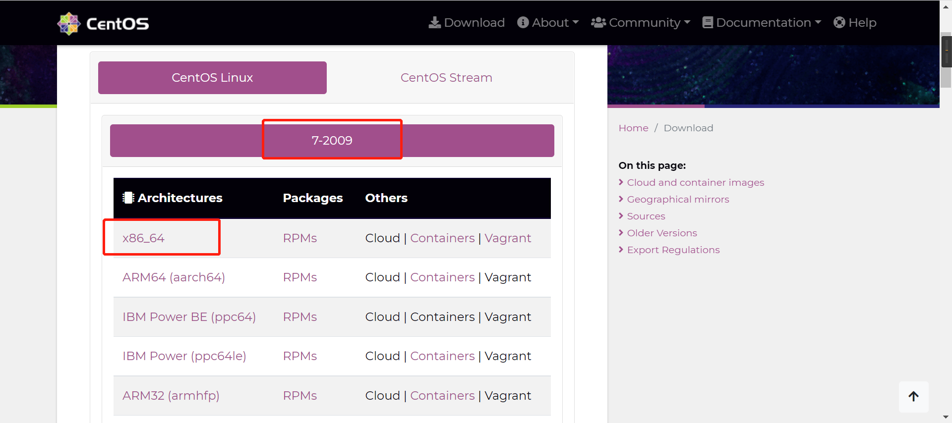Screen dimensions: 952x423
Task: Click the Help lifebuoy icon
Action: pos(839,23)
